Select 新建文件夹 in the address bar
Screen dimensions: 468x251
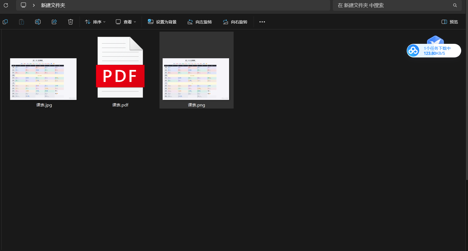pyautogui.click(x=53, y=5)
